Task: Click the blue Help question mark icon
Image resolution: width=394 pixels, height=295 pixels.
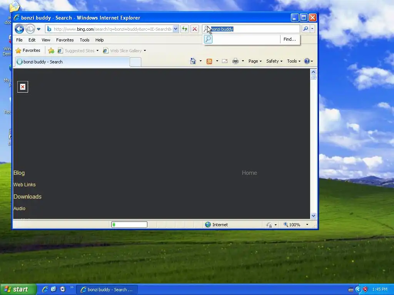Action: 307,61
